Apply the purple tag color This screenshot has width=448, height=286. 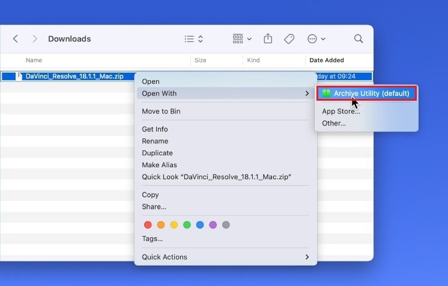point(213,225)
